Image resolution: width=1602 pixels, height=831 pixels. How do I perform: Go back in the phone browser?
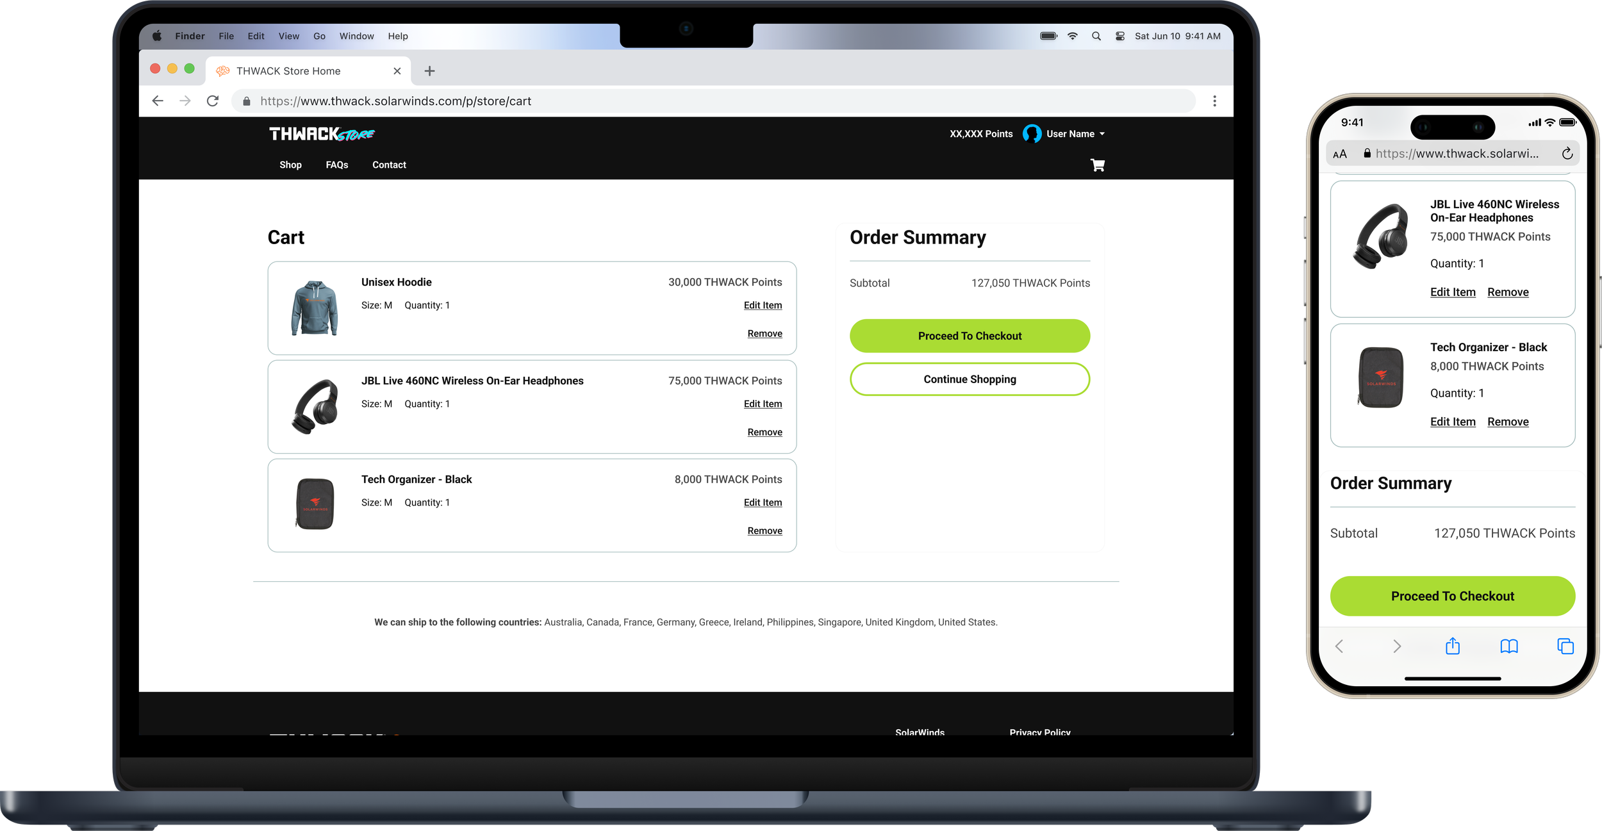click(1339, 646)
